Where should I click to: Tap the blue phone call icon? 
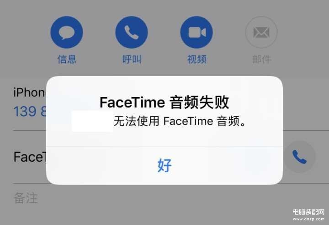coord(132,32)
